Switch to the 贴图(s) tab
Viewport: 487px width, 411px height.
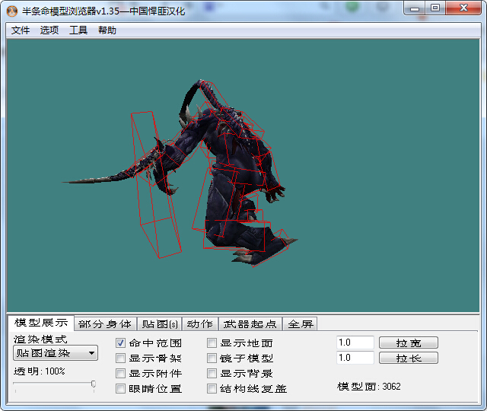point(160,323)
